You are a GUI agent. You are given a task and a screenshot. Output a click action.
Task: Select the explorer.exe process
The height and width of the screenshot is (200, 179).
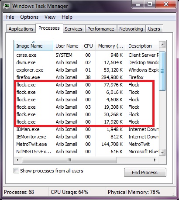click(86, 70)
